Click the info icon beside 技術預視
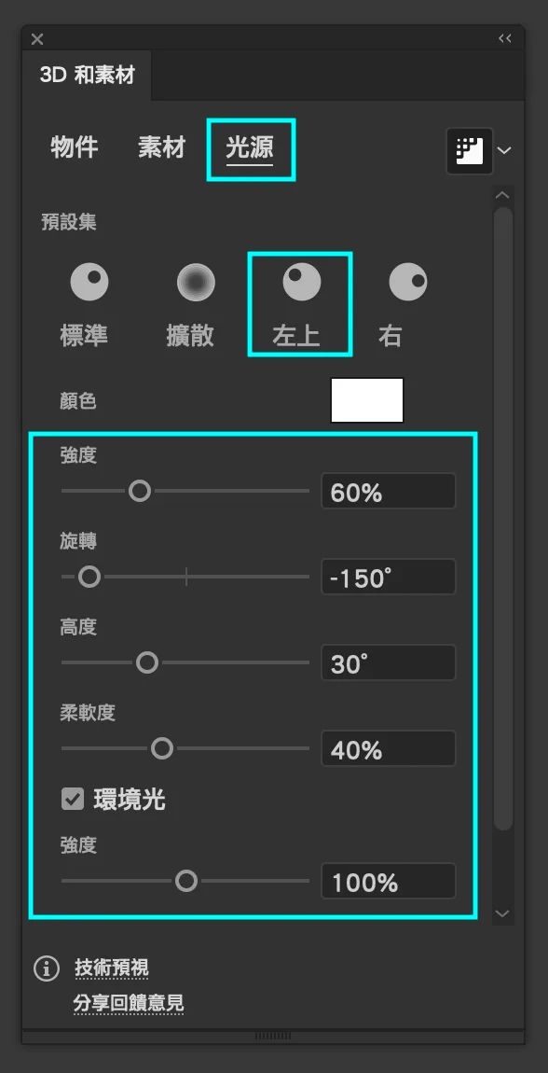The height and width of the screenshot is (1073, 548). coord(47,968)
